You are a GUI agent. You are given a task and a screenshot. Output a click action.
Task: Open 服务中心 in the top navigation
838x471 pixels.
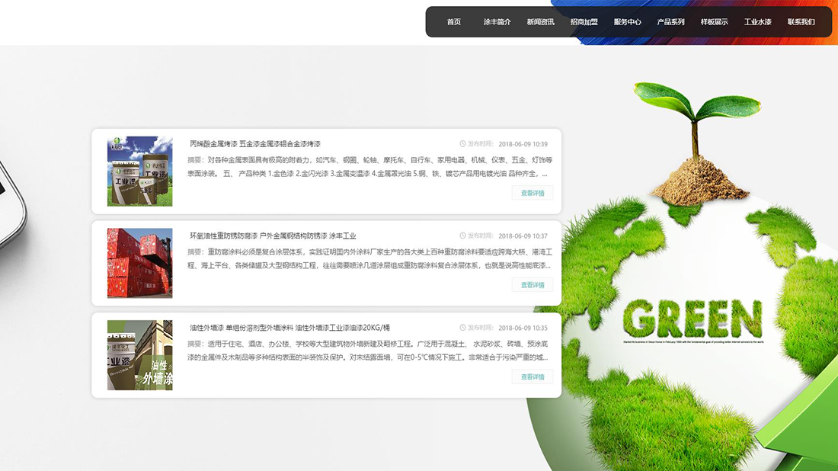(627, 22)
